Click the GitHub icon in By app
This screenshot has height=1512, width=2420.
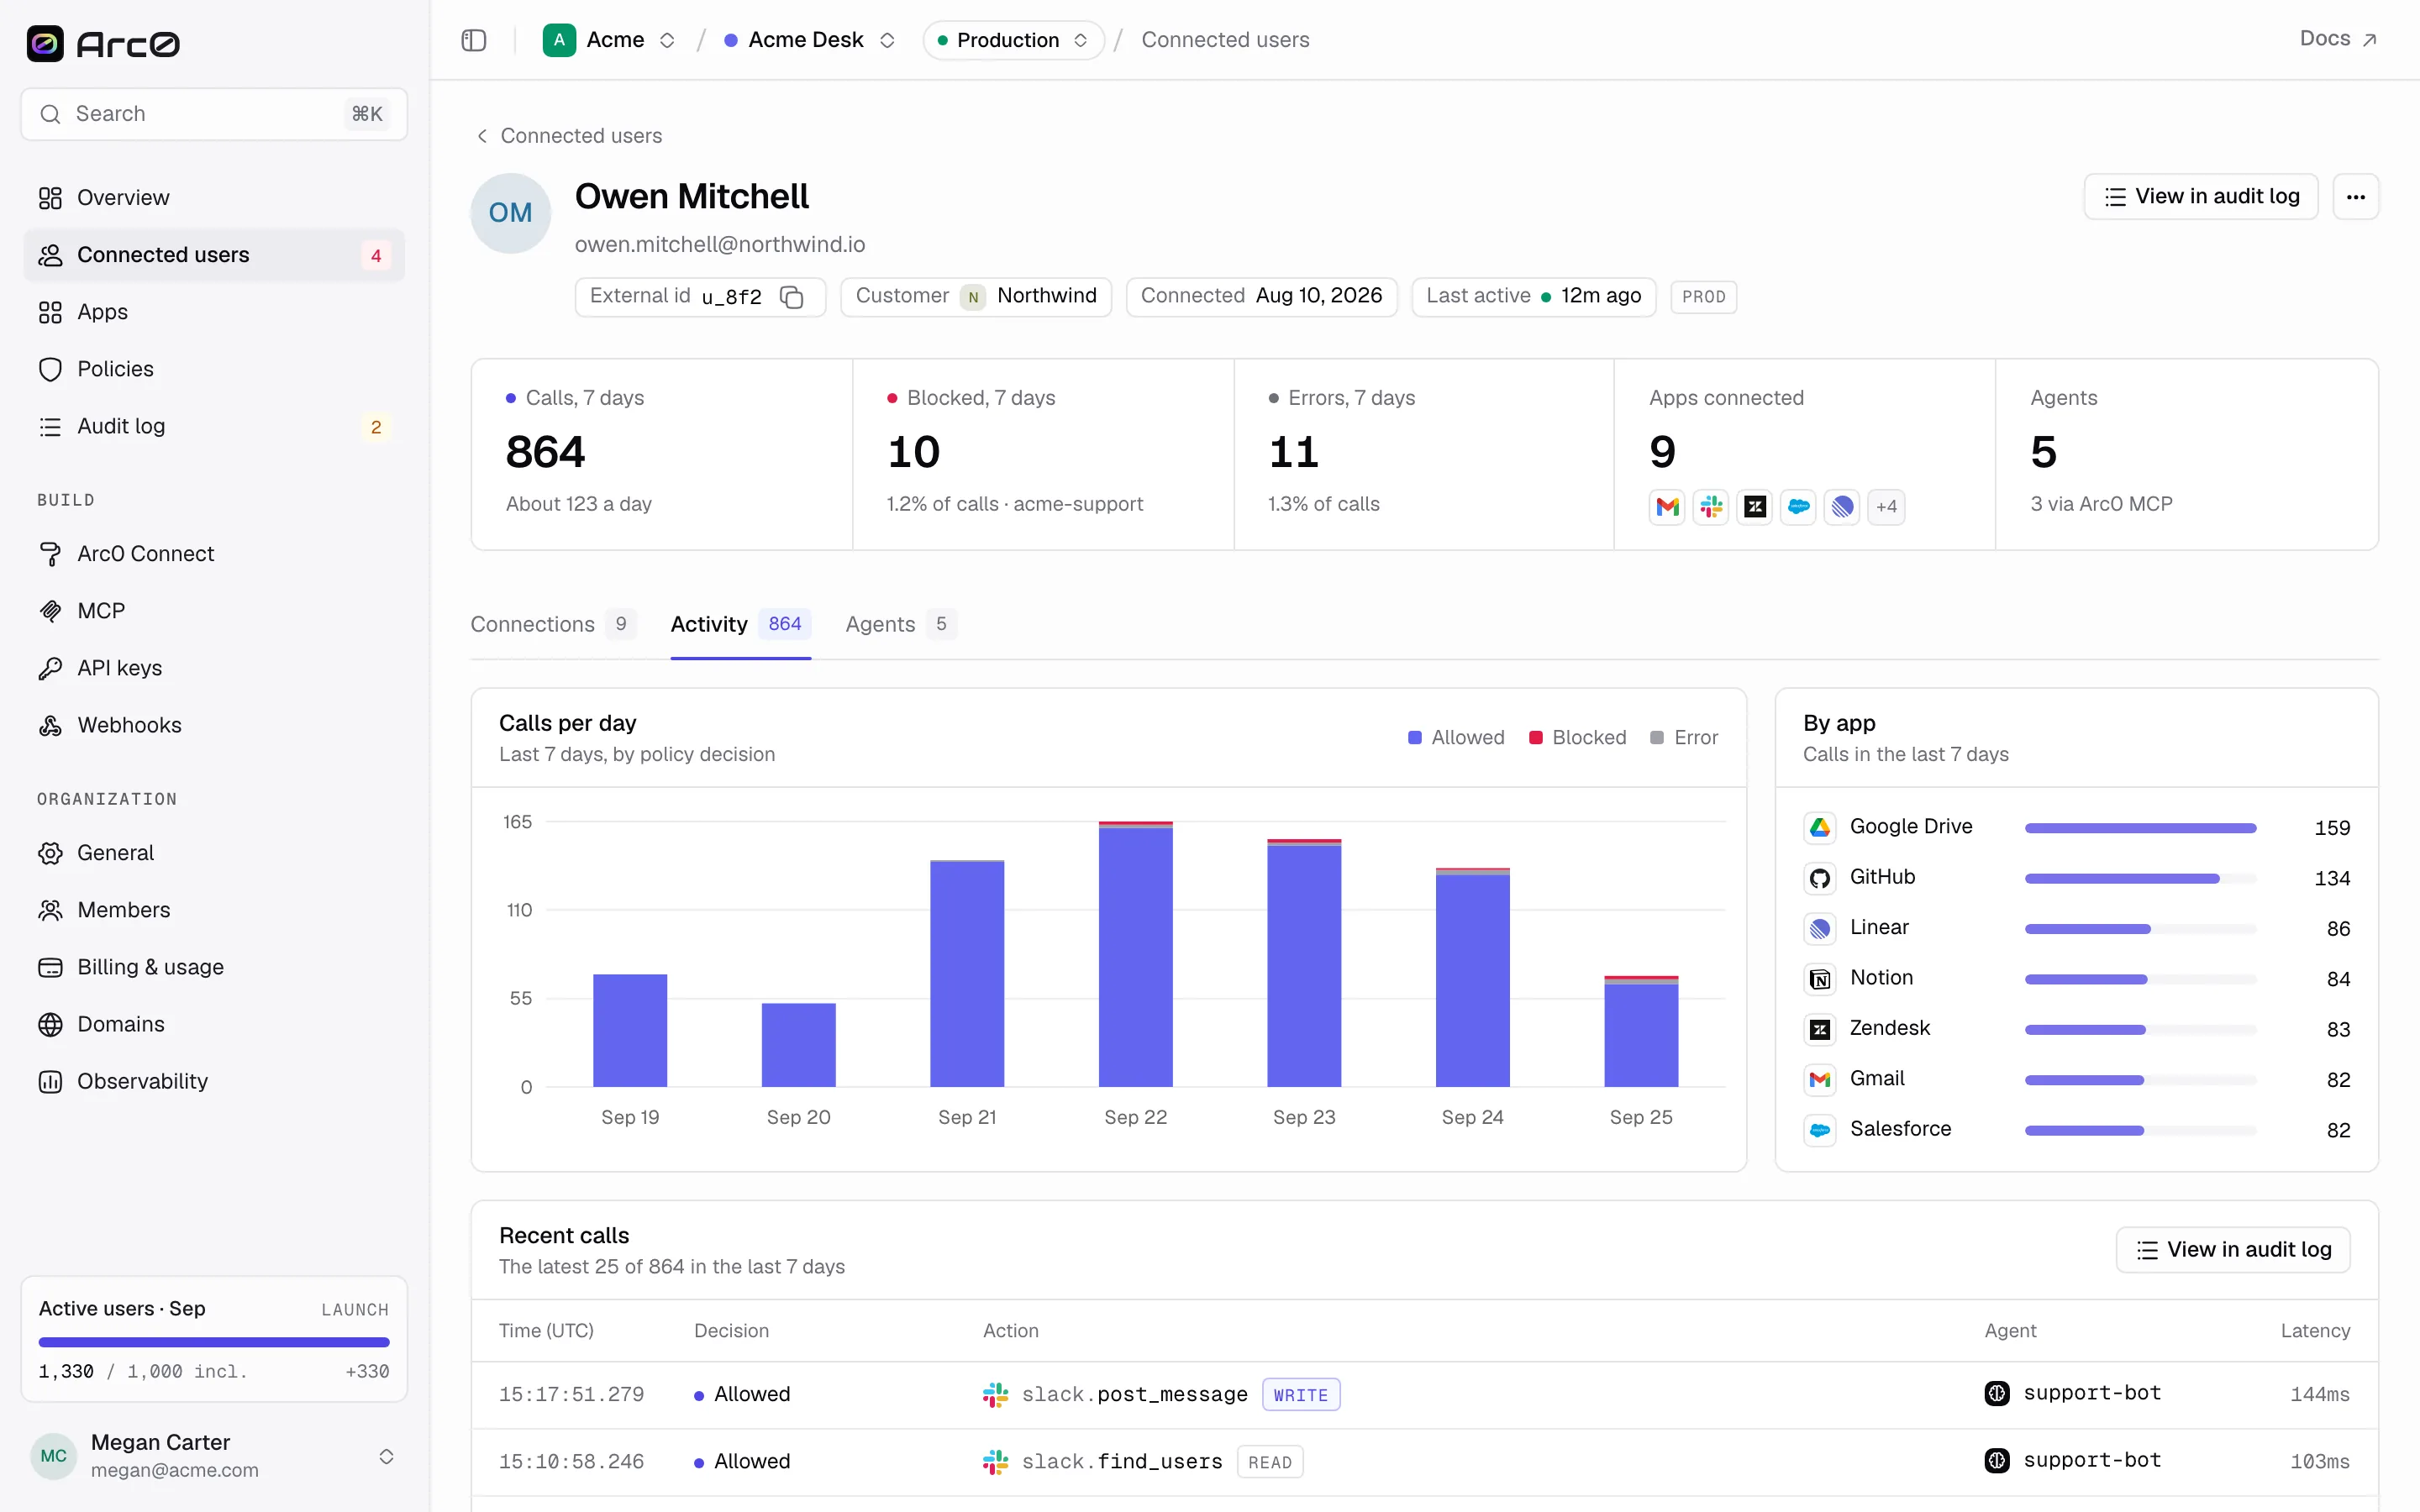pos(1820,878)
